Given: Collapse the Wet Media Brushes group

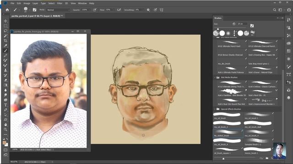Looking at the screenshot, I should tap(215, 77).
